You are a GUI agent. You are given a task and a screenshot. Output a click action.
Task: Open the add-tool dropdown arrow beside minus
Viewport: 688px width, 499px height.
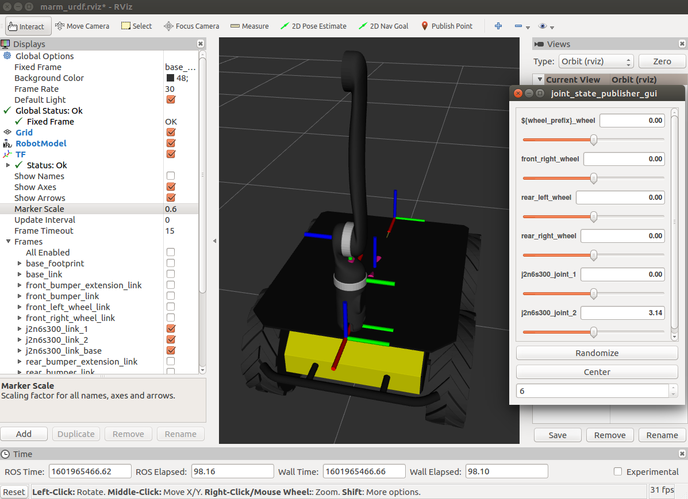[x=528, y=27]
